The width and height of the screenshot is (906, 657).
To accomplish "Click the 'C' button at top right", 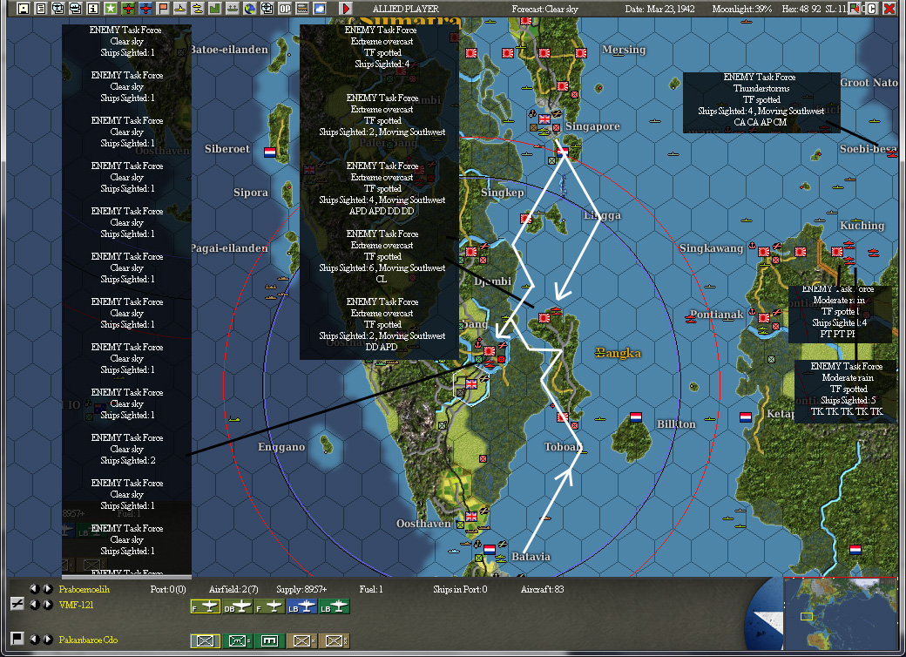I will (871, 8).
